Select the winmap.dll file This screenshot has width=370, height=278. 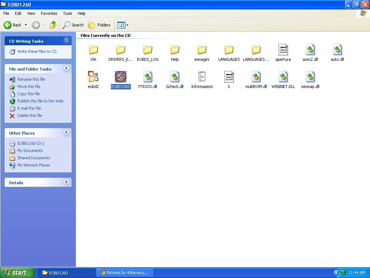click(310, 77)
